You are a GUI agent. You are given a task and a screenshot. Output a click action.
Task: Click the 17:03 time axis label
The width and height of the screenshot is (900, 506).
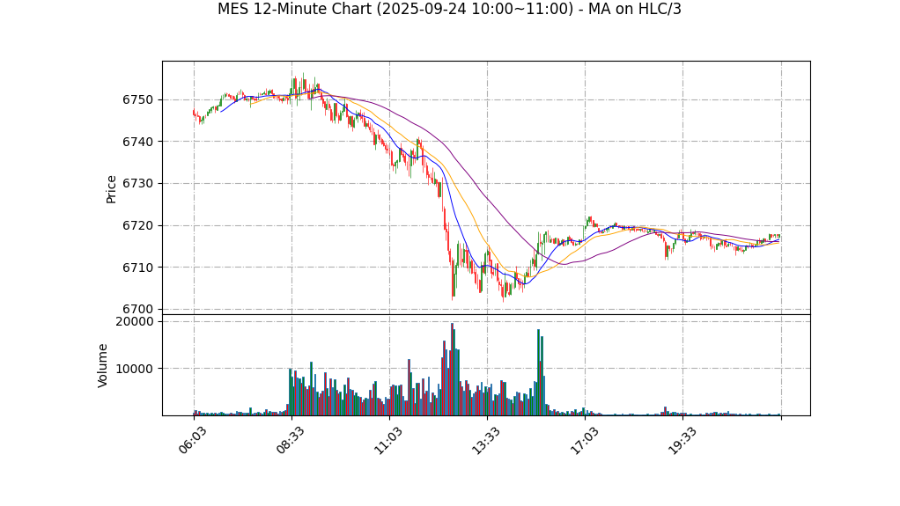click(584, 441)
